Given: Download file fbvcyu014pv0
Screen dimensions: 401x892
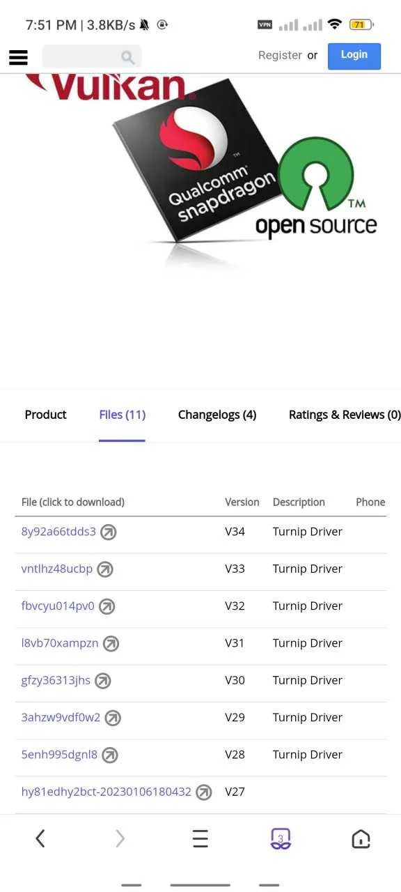Looking at the screenshot, I should [58, 606].
